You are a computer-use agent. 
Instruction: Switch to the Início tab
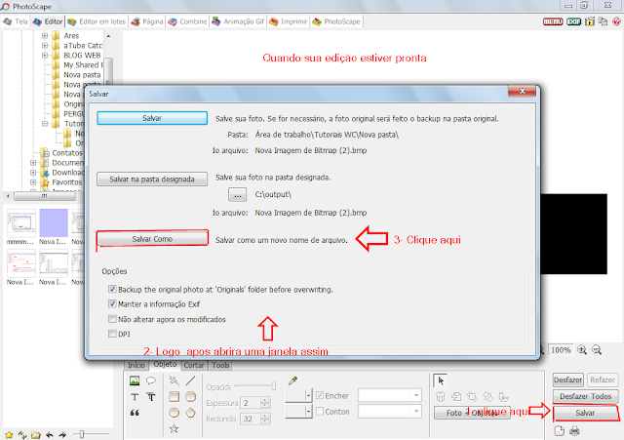[x=136, y=365]
